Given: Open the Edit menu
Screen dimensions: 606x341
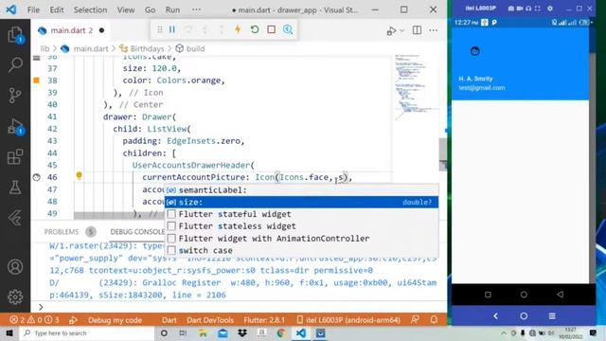Looking at the screenshot, I should point(57,10).
